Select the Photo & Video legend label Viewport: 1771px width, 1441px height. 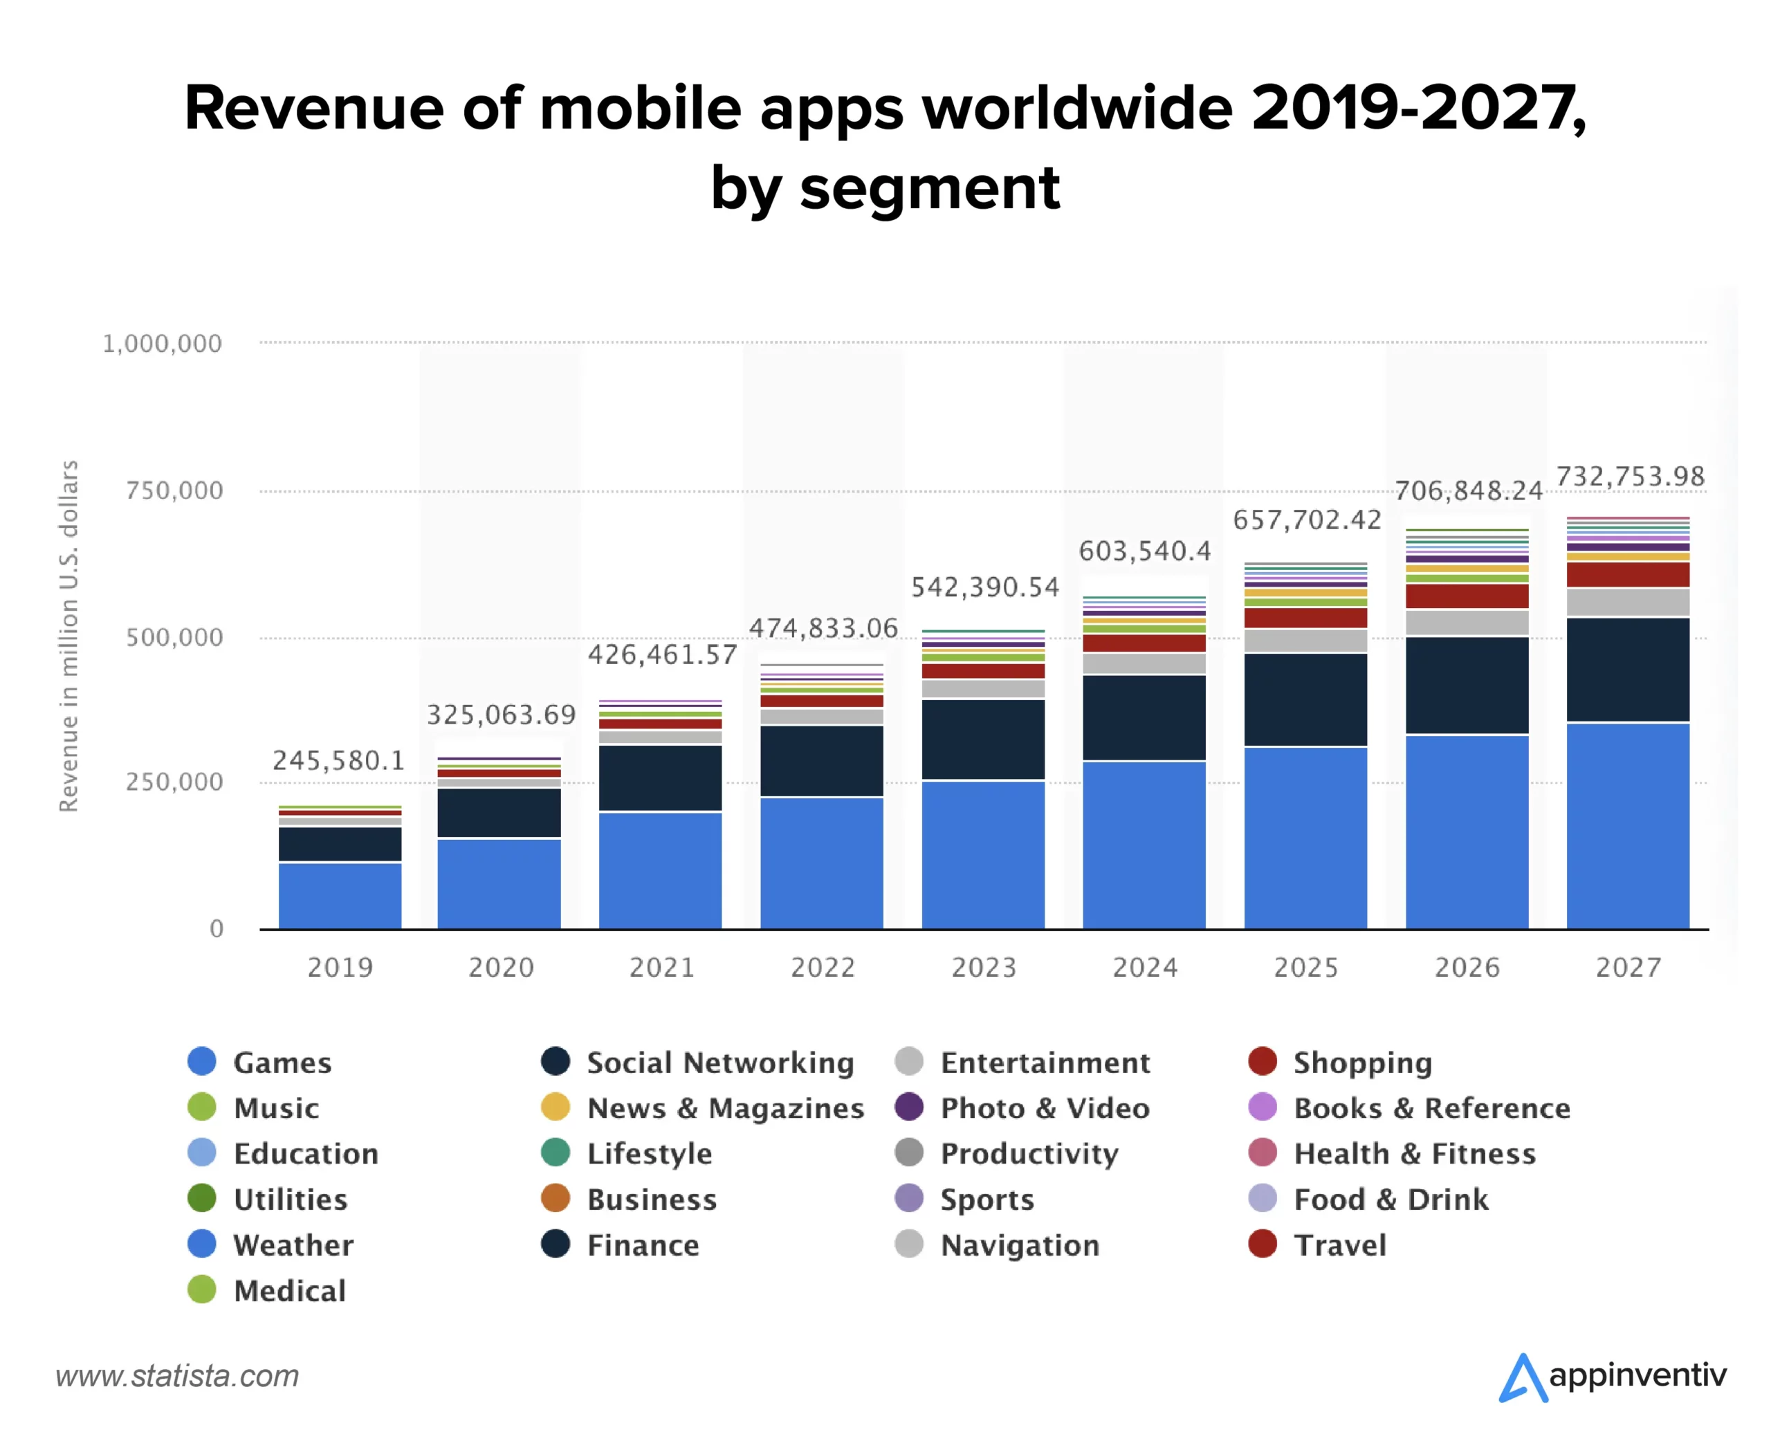point(1045,1108)
